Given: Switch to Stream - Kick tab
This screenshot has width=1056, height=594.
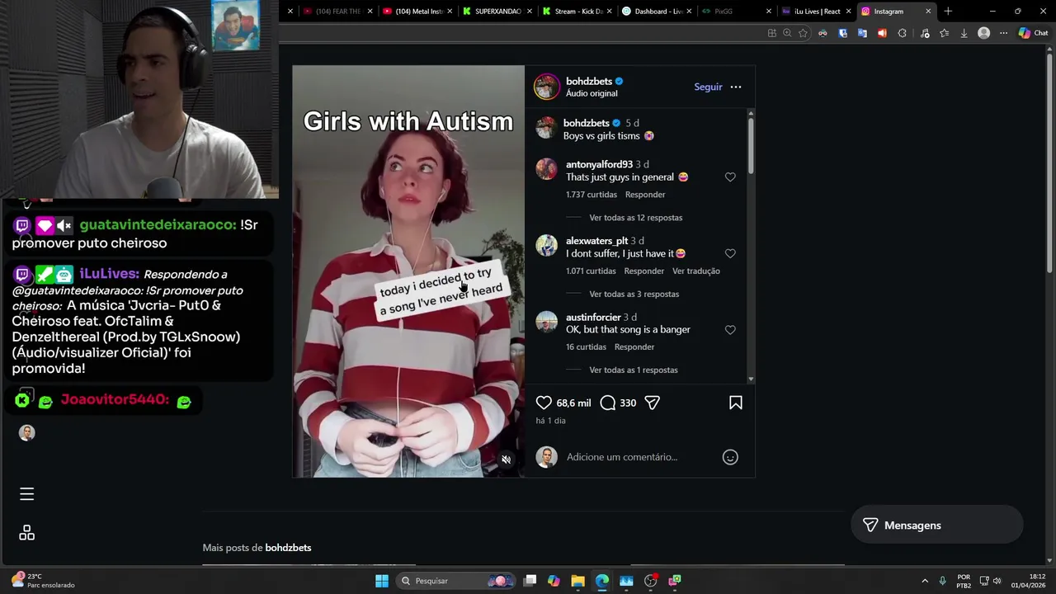Looking at the screenshot, I should (576, 12).
